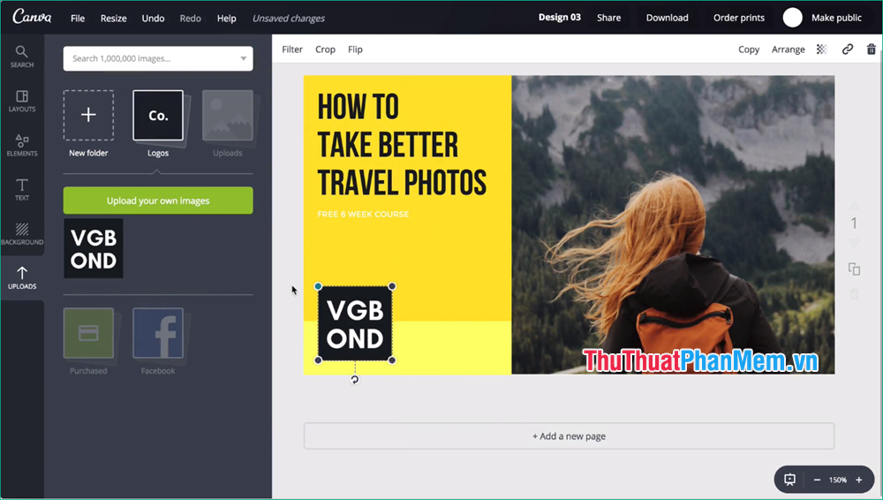The image size is (883, 500).
Task: Click the Canva logo
Action: click(32, 17)
